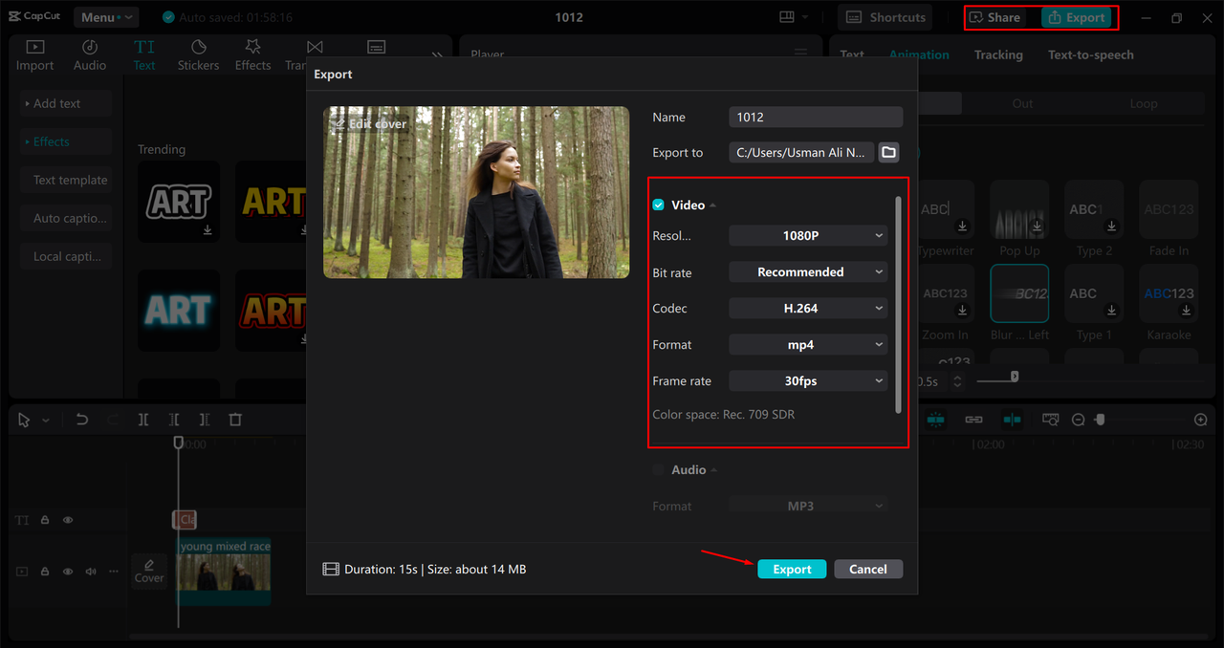Click the Name input field showing 1012
The image size is (1224, 648).
click(x=816, y=117)
